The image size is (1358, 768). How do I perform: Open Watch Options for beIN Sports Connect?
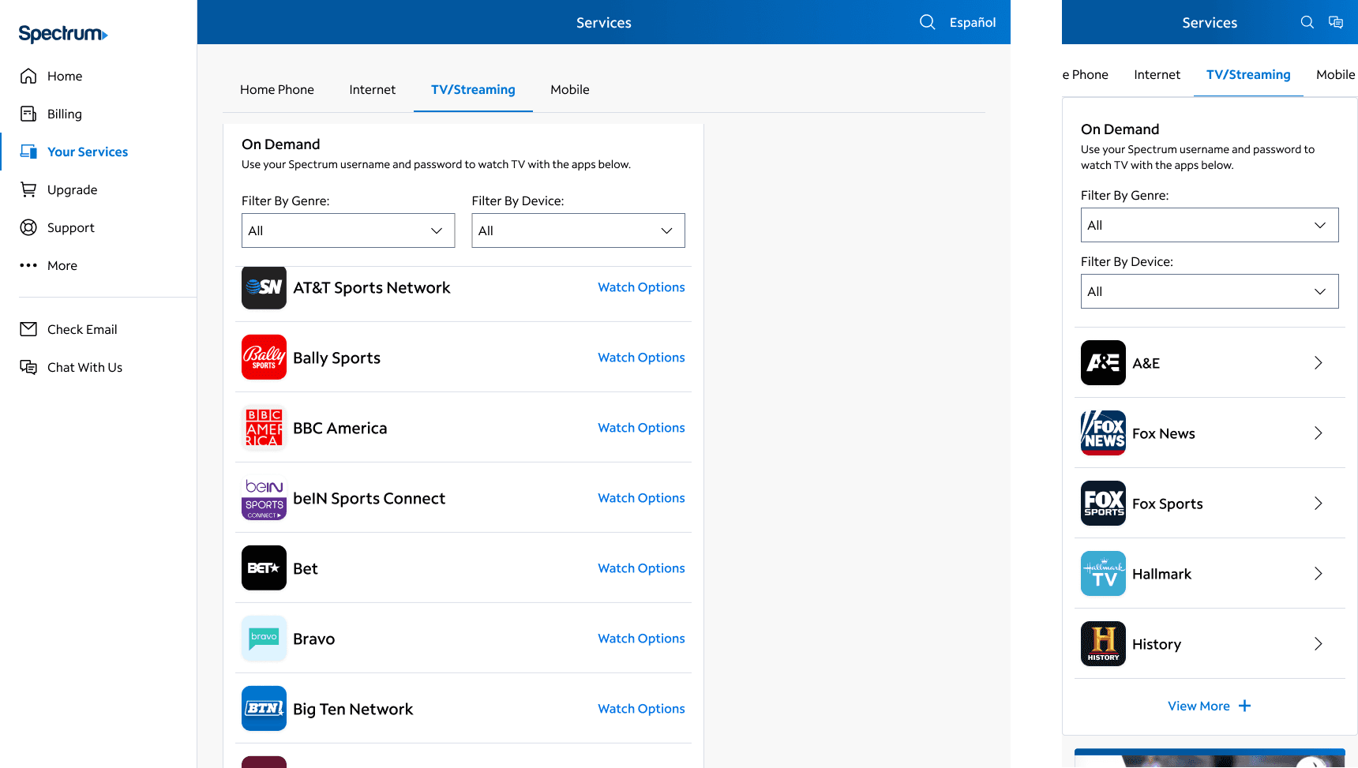pyautogui.click(x=641, y=498)
